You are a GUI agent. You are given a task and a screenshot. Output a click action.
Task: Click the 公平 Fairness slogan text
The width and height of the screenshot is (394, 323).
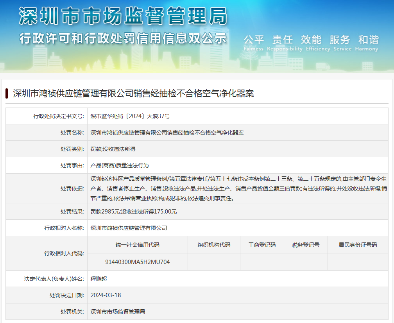[254, 43]
